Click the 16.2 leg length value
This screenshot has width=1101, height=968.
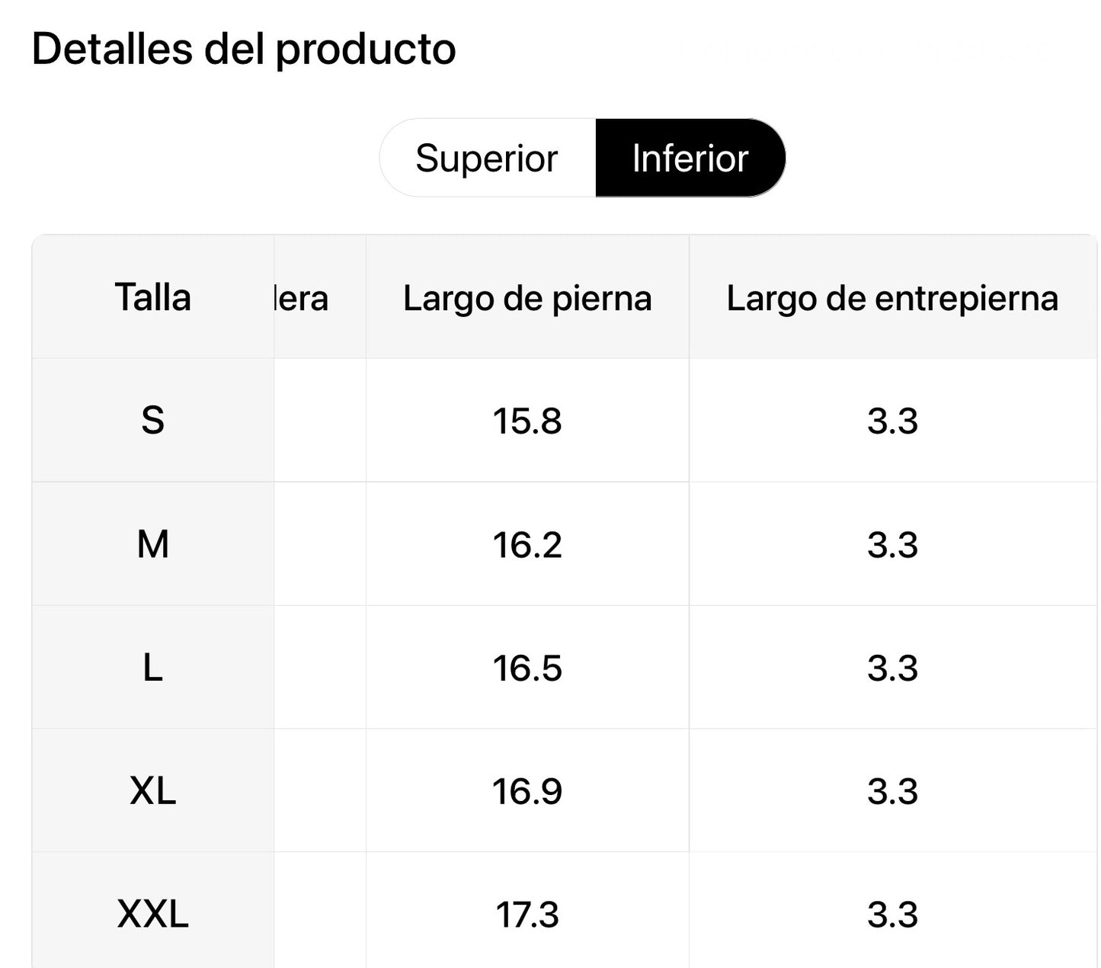527,544
